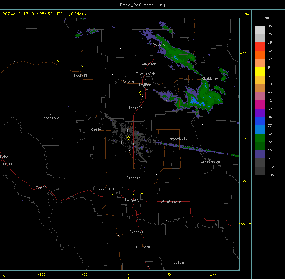Viewport: 285px width, 279px height.
Task: Click the Ponoka city label
Action: point(159,45)
